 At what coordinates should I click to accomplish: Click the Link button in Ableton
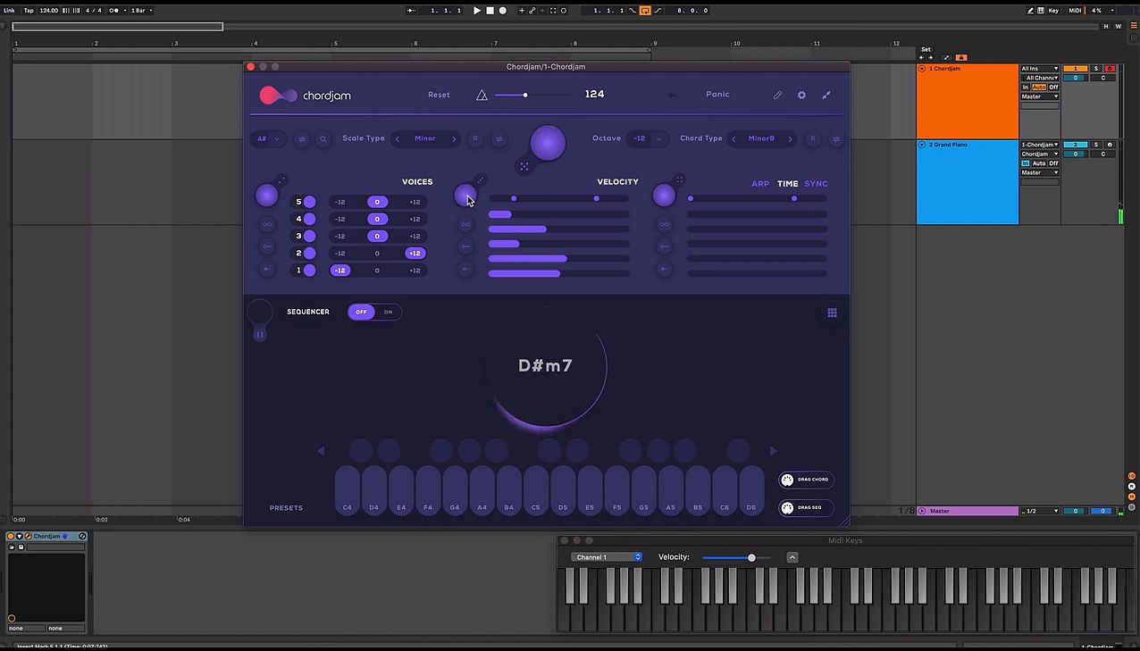[x=9, y=11]
